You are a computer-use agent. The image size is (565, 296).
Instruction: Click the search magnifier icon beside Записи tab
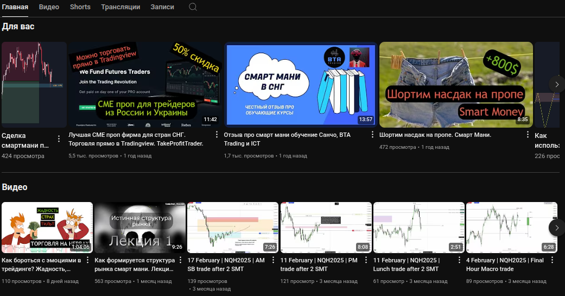[x=193, y=7]
